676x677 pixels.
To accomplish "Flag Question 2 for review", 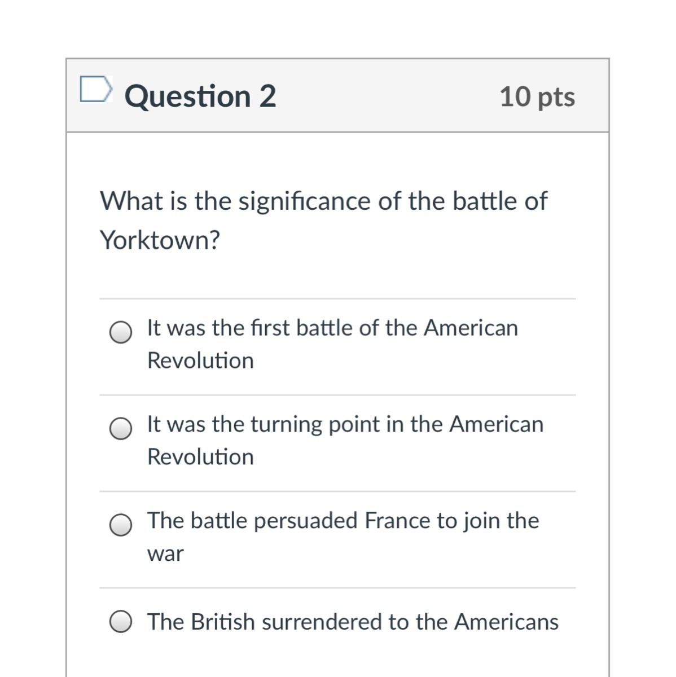I will [95, 90].
